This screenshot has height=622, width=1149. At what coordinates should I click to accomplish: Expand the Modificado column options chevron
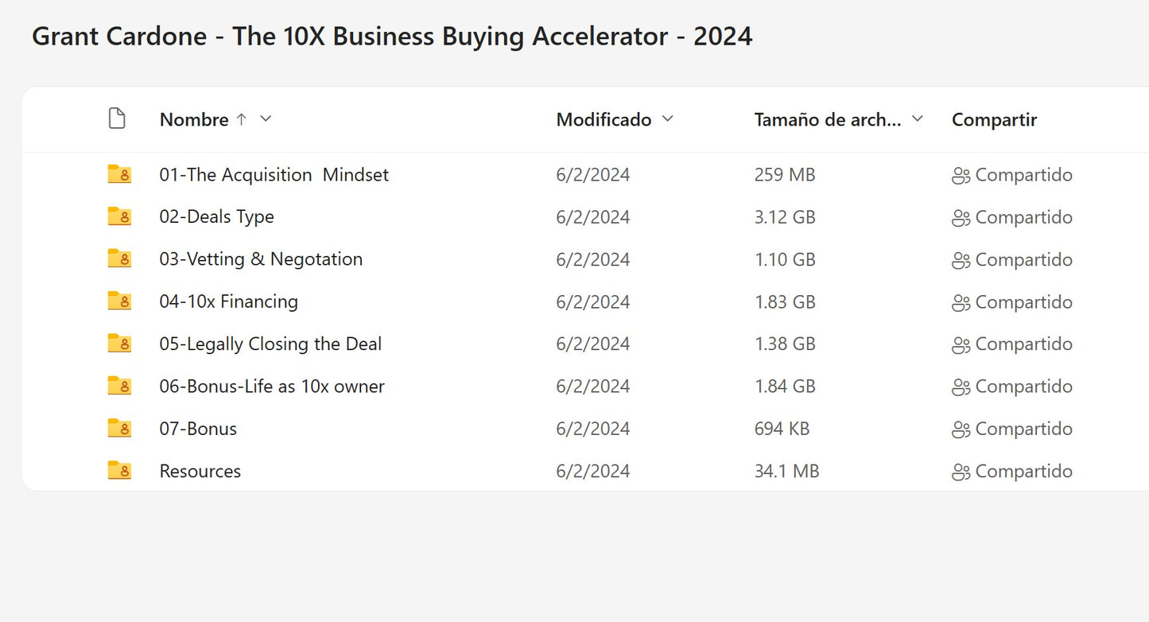pos(668,119)
